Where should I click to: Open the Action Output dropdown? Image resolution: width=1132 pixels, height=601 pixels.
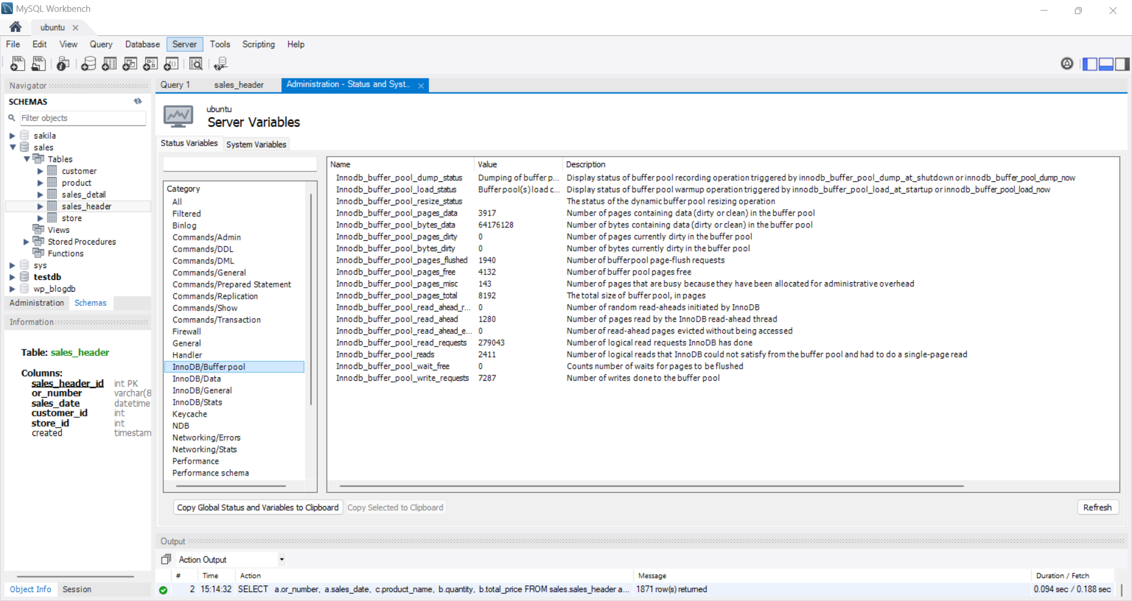pos(282,559)
